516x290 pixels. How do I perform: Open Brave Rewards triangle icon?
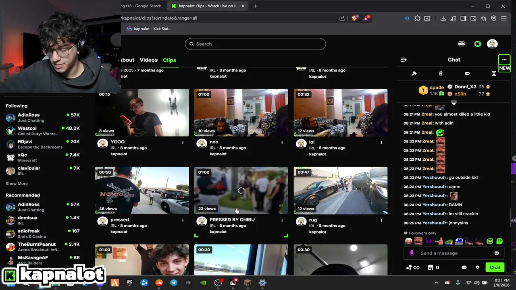[366, 18]
